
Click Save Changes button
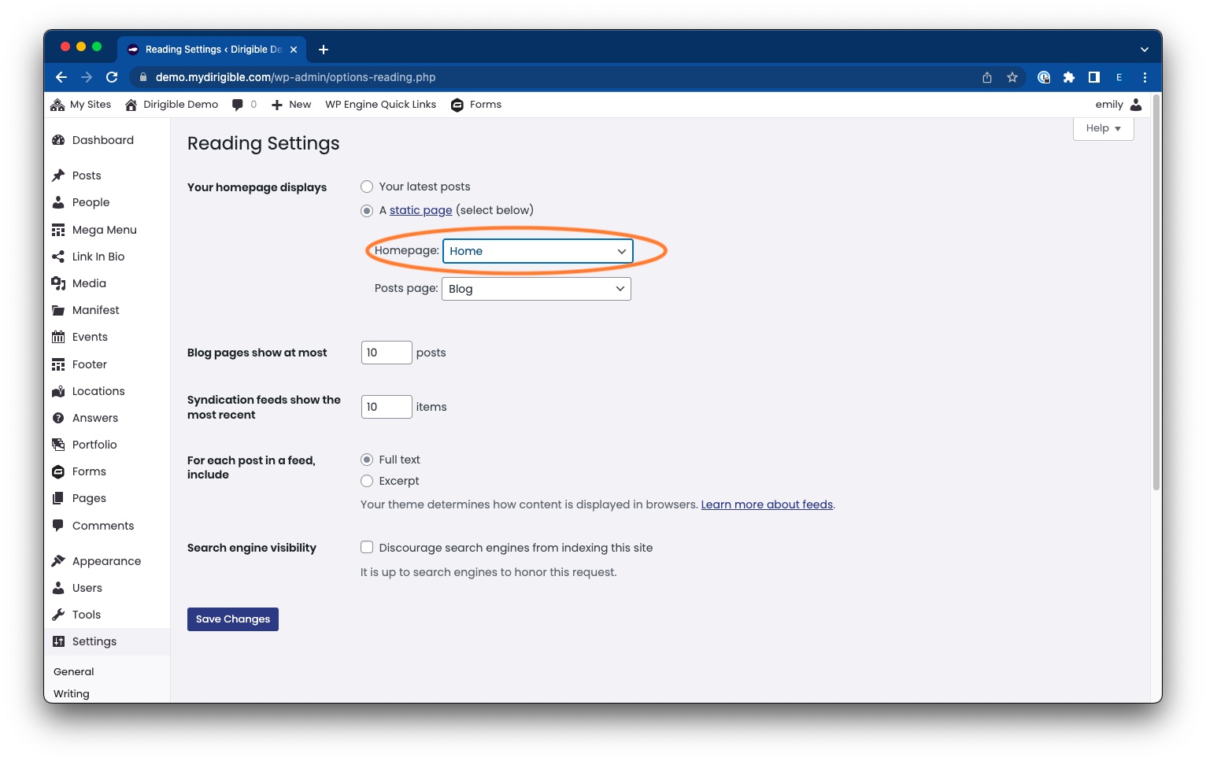233,619
